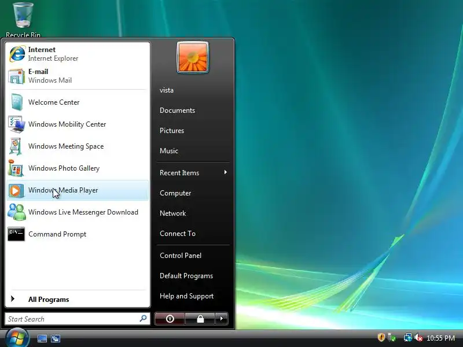Viewport: 463px width, 347px height.
Task: Open the Welcome Center icon
Action: [17, 102]
